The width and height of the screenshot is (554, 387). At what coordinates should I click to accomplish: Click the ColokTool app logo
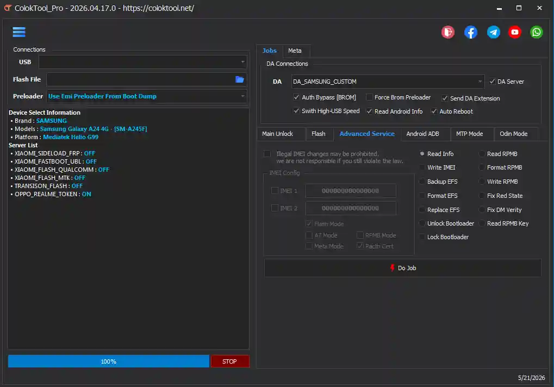(x=8, y=8)
